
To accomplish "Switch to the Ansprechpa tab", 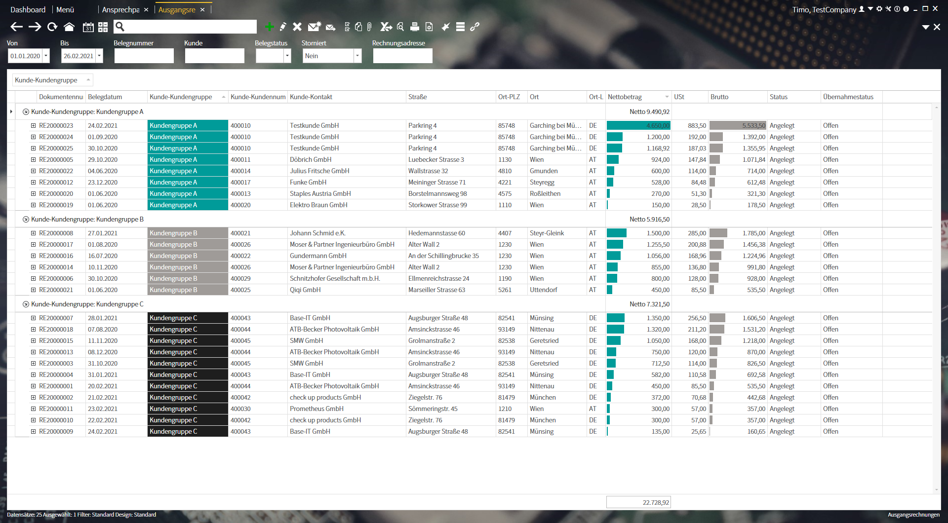I will (120, 9).
